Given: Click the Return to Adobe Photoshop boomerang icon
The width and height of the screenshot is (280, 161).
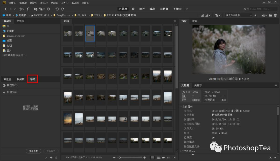Looking at the screenshot, I should [x=27, y=9].
